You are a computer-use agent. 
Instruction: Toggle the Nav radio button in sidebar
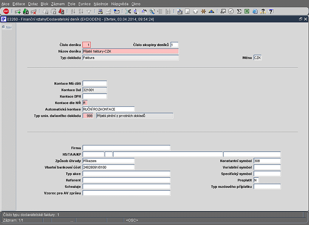(3, 27)
